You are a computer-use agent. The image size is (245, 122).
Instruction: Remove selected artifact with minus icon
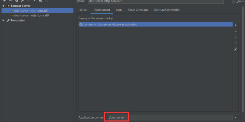[236, 31]
